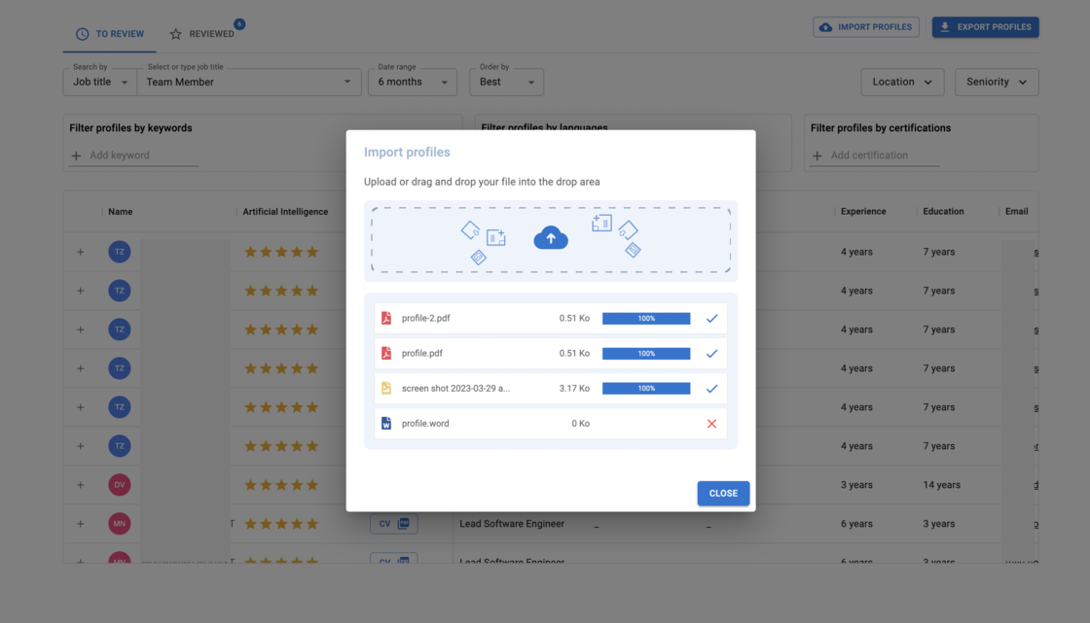Viewport: 1090px width, 623px height.
Task: Click the 100% progress bar for profile-2.pdf
Action: click(x=645, y=318)
